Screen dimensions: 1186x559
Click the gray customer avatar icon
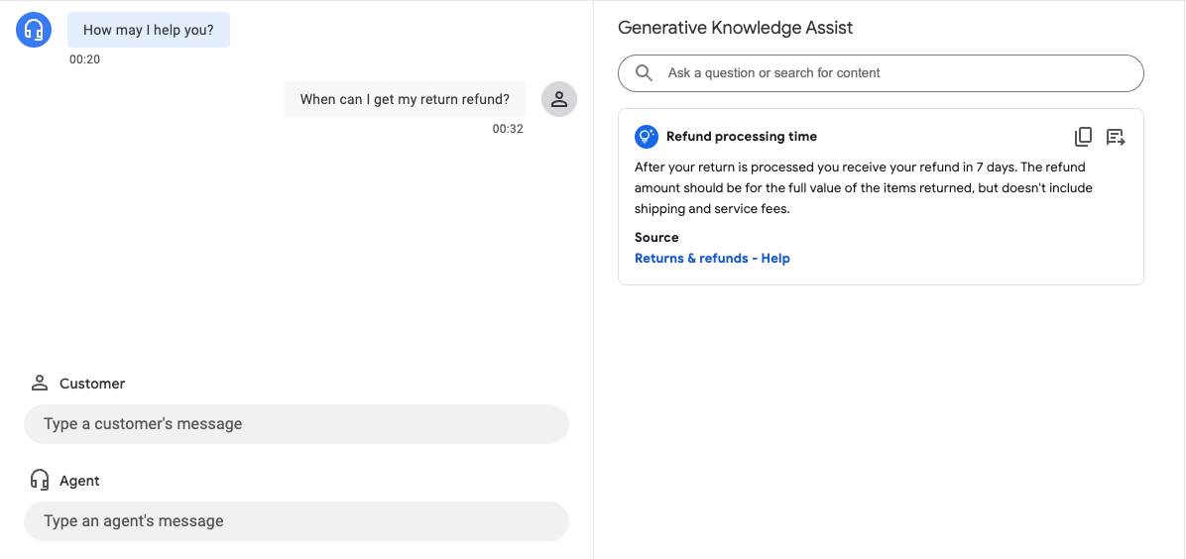pyautogui.click(x=559, y=99)
